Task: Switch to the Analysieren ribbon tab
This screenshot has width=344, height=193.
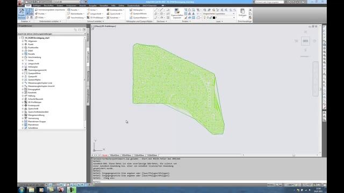Action: (x=71, y=6)
